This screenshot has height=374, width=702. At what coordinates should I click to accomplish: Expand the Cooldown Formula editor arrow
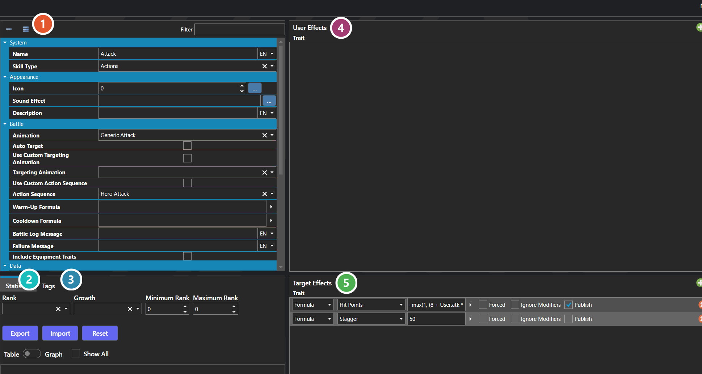271,220
